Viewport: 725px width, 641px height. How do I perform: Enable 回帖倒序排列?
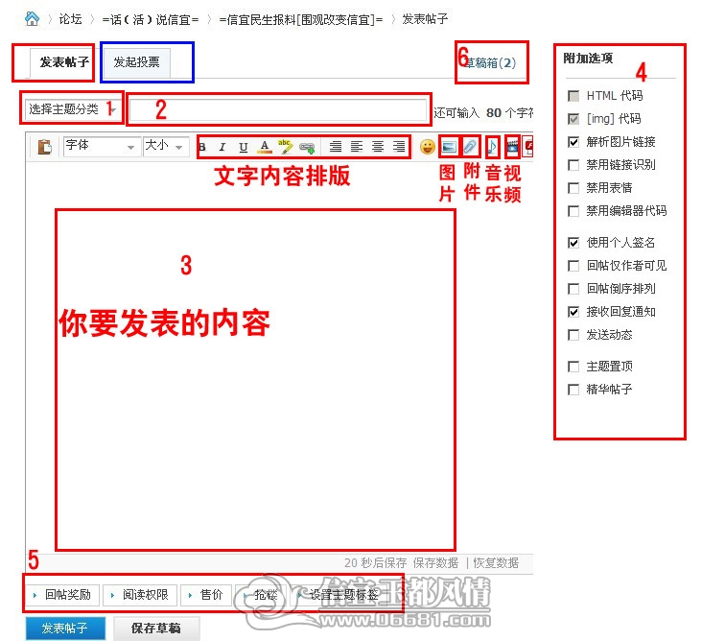click(573, 289)
